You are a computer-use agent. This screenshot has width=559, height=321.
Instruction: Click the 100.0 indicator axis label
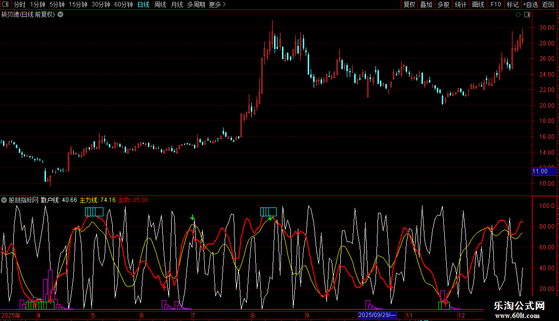coord(547,206)
